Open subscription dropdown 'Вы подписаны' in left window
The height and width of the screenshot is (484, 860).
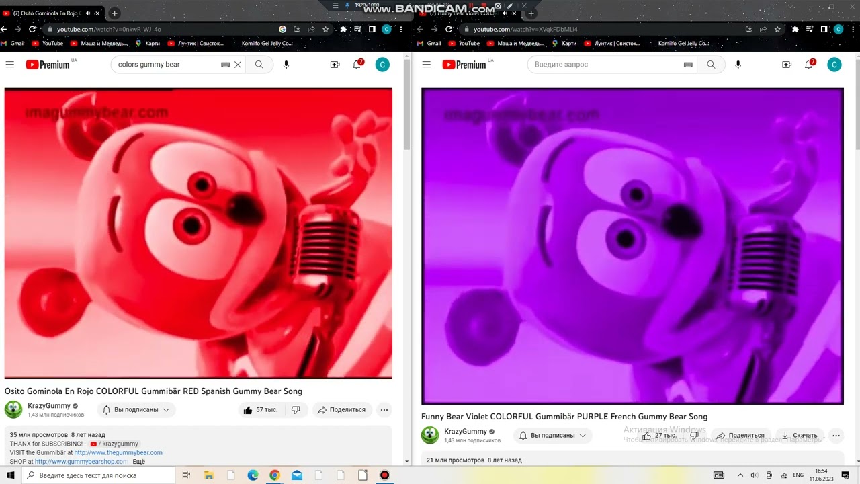[136, 410]
